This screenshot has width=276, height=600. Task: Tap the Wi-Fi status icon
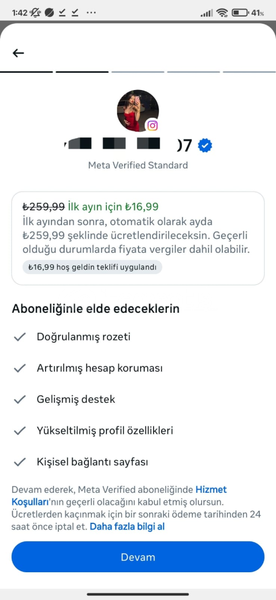[x=222, y=13]
